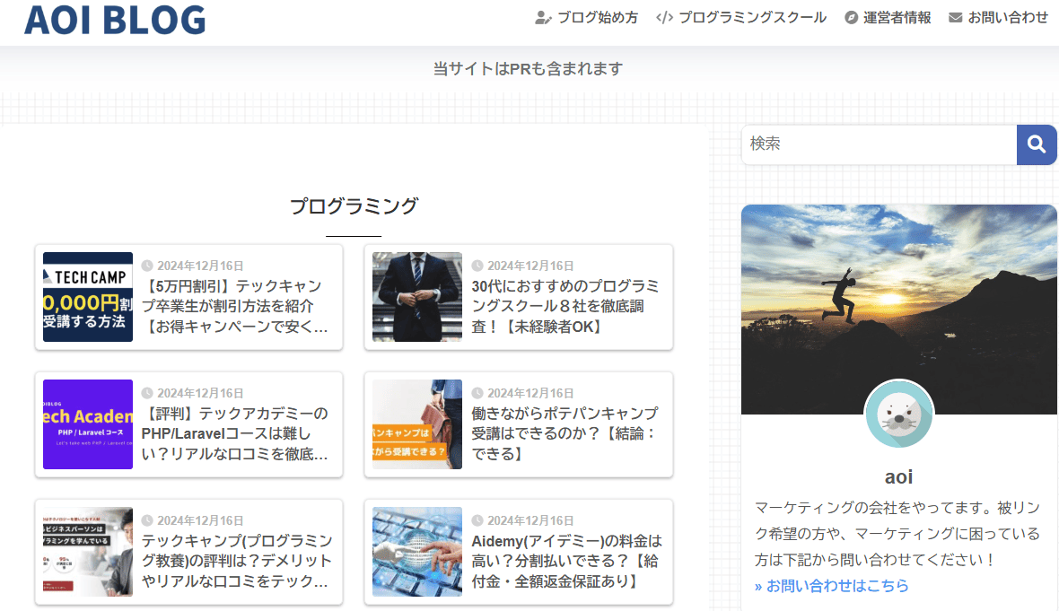Click the AOI BLOG site logo
The image size is (1059, 611).
pyautogui.click(x=115, y=19)
